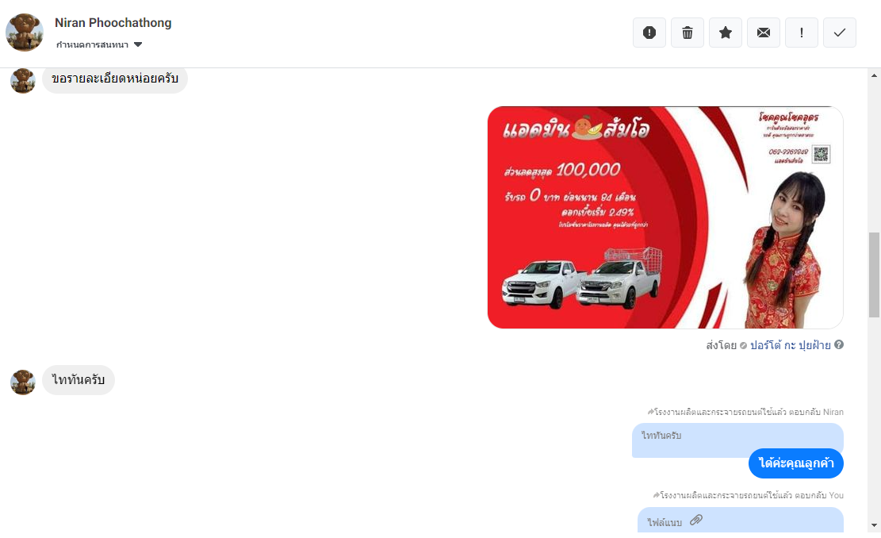881x538 pixels.
Task: Click Niran's header profile avatar
Action: tap(24, 33)
